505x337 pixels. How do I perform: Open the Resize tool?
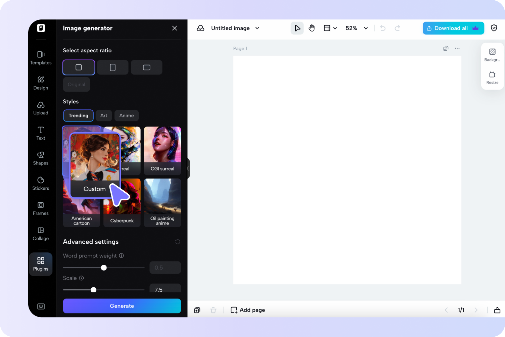pyautogui.click(x=492, y=78)
